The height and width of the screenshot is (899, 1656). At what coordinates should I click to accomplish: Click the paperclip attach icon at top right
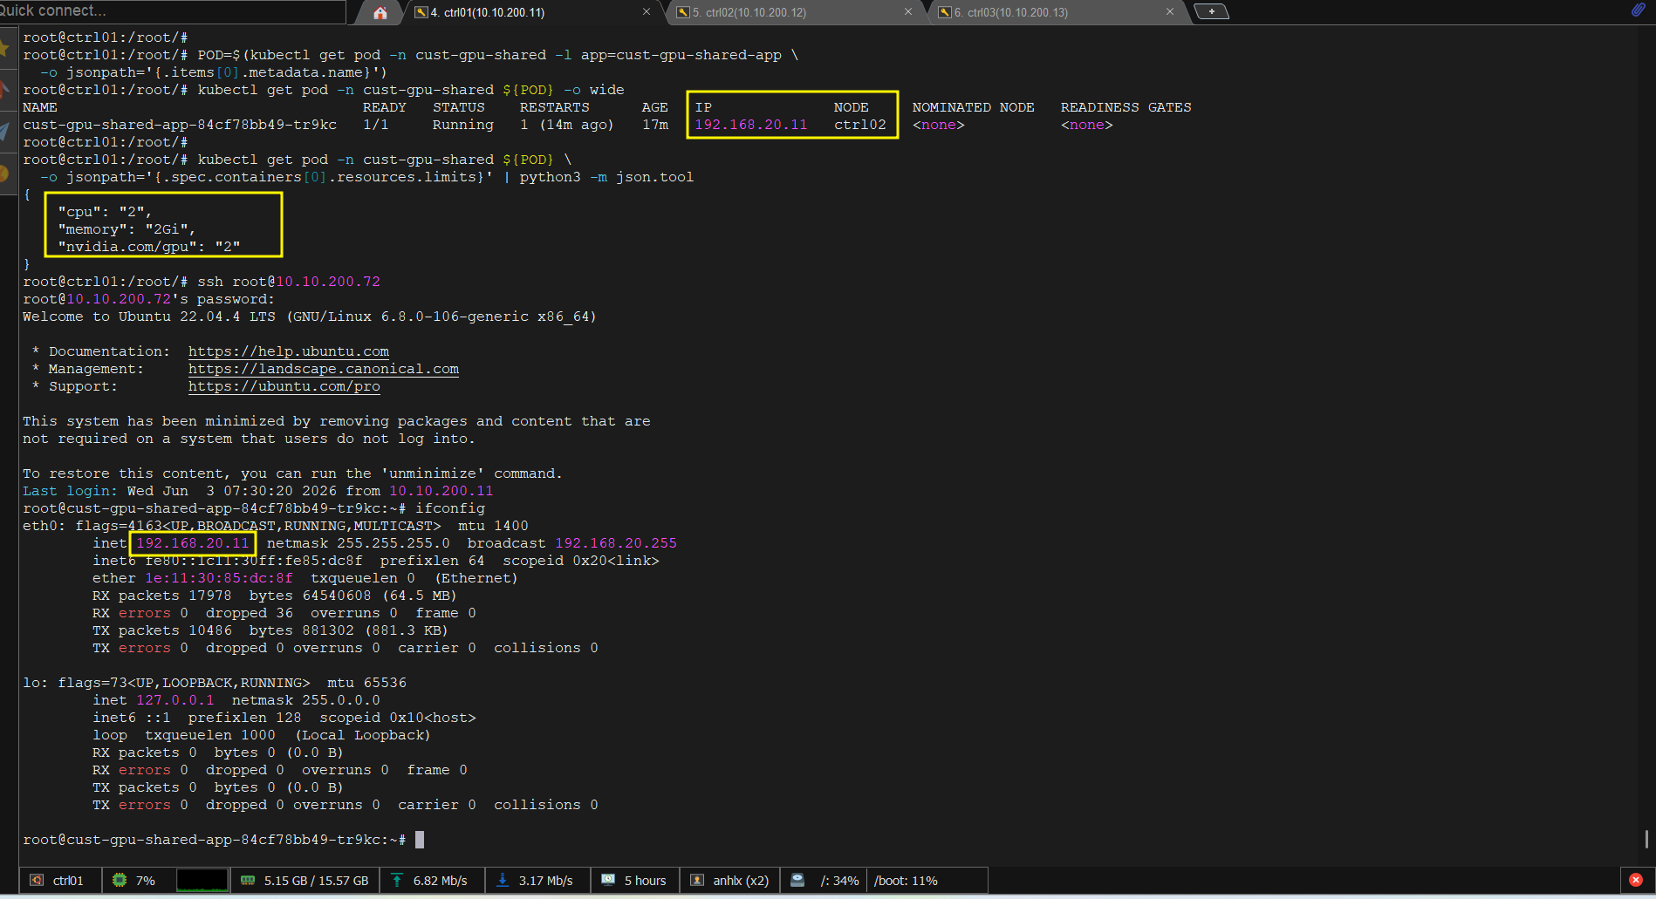tap(1638, 10)
